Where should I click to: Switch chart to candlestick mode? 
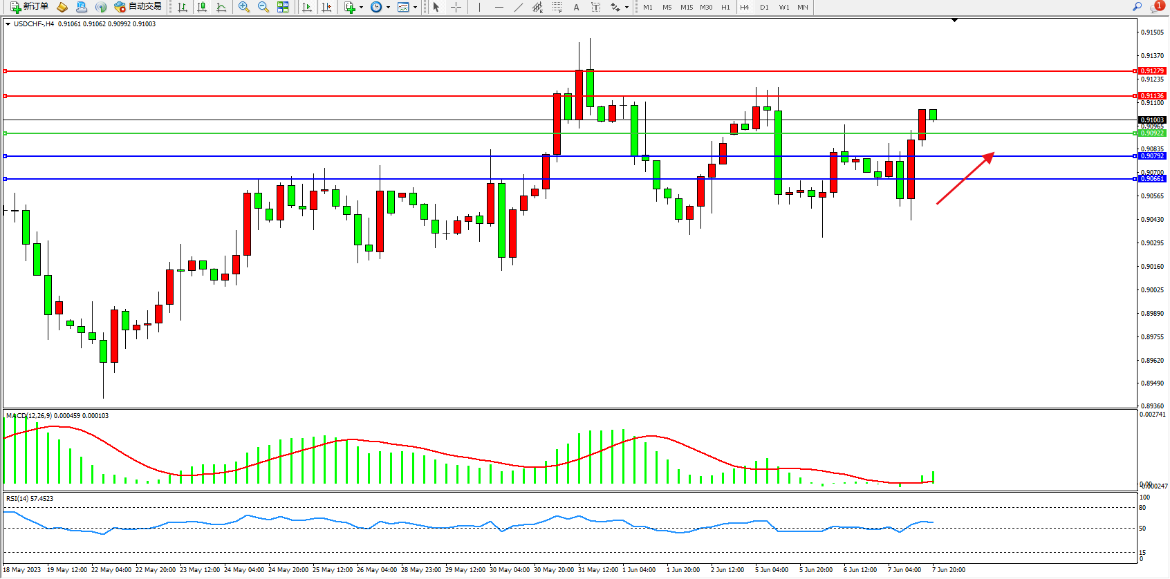coord(202,7)
